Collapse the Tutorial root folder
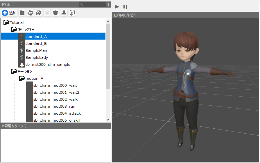260x163 pixels. 6,22
